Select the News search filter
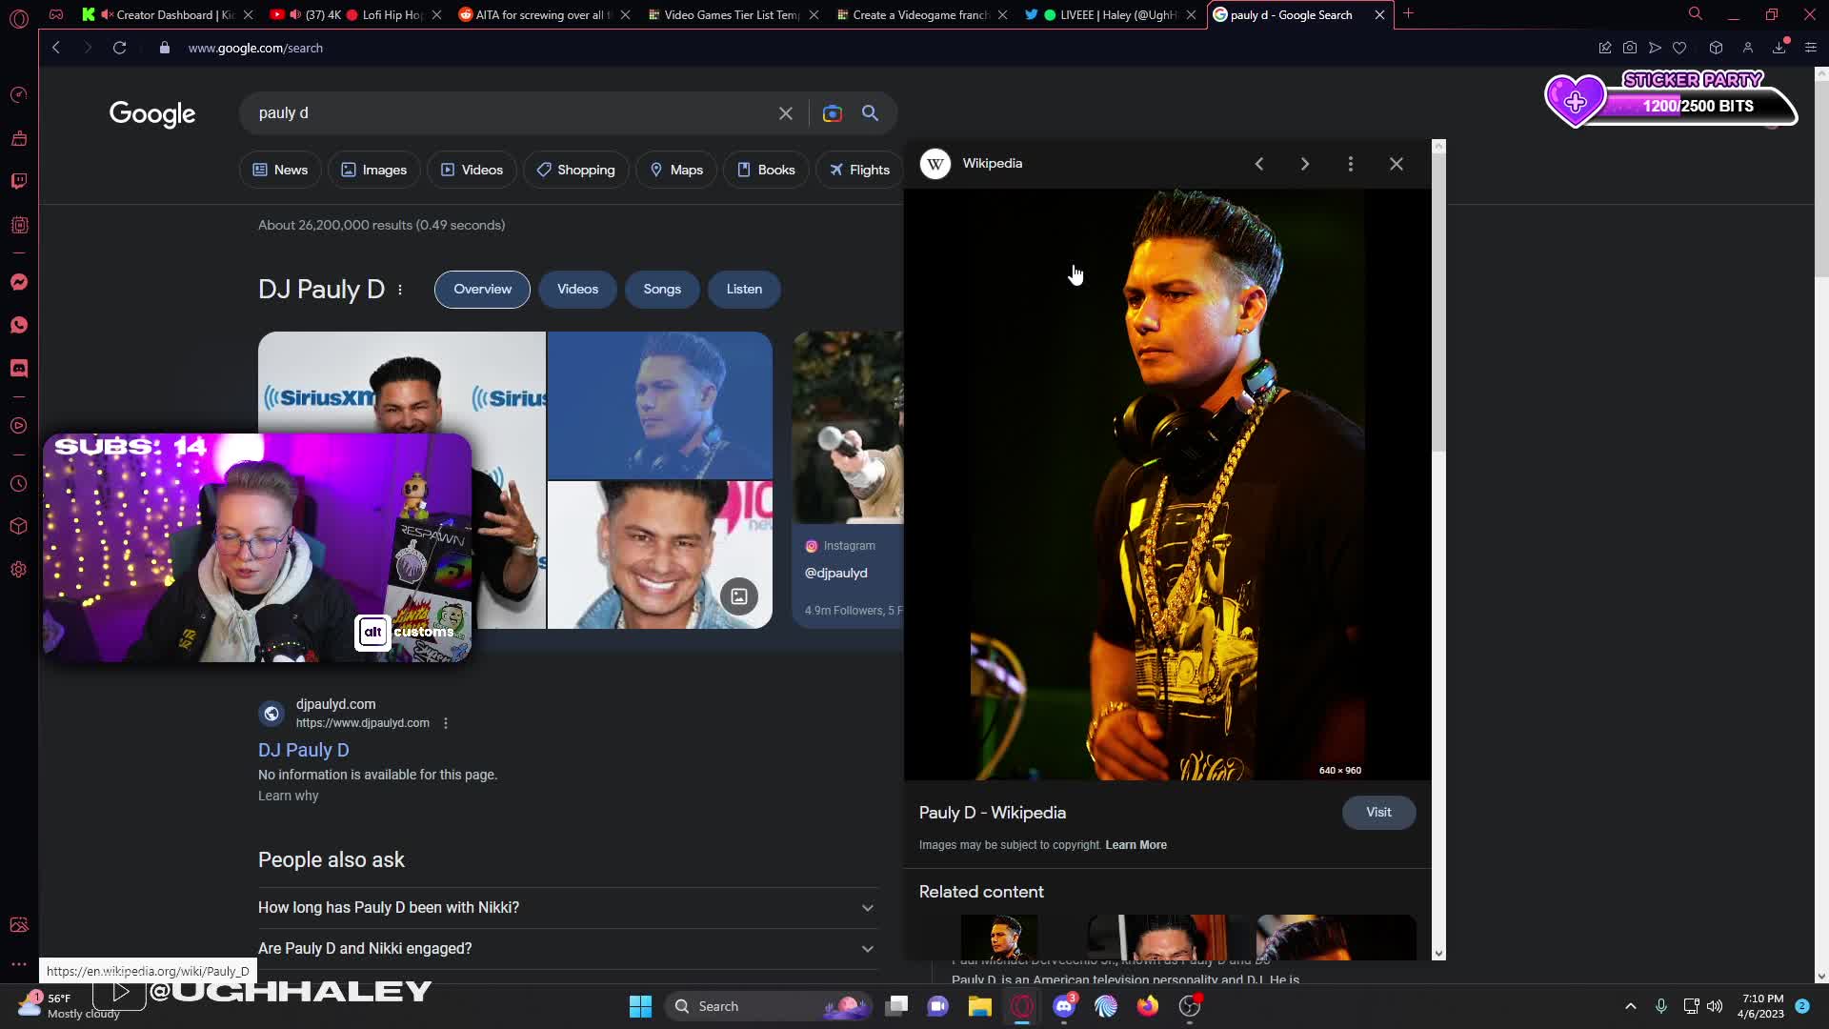The height and width of the screenshot is (1029, 1829). click(280, 170)
